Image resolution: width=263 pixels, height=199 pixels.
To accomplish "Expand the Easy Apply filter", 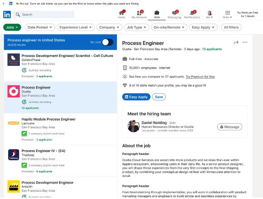I will (x=203, y=27).
